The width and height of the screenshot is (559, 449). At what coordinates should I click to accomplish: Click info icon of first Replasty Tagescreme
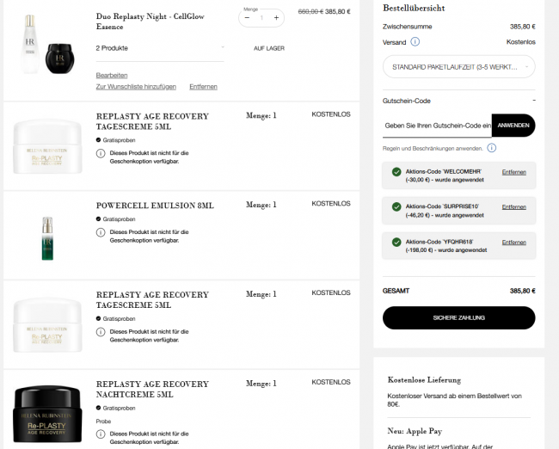101,153
